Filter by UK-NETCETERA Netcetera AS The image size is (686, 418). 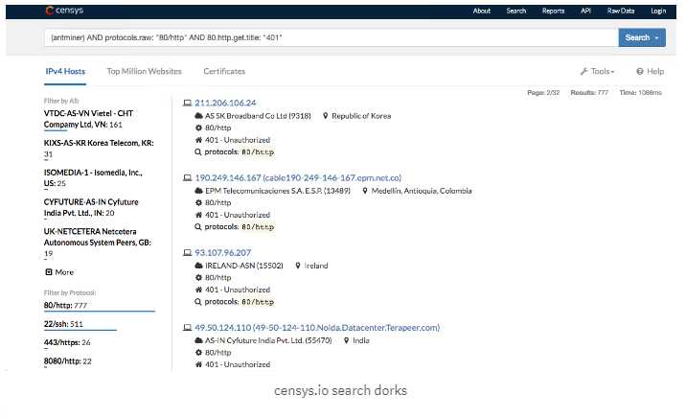[97, 242]
